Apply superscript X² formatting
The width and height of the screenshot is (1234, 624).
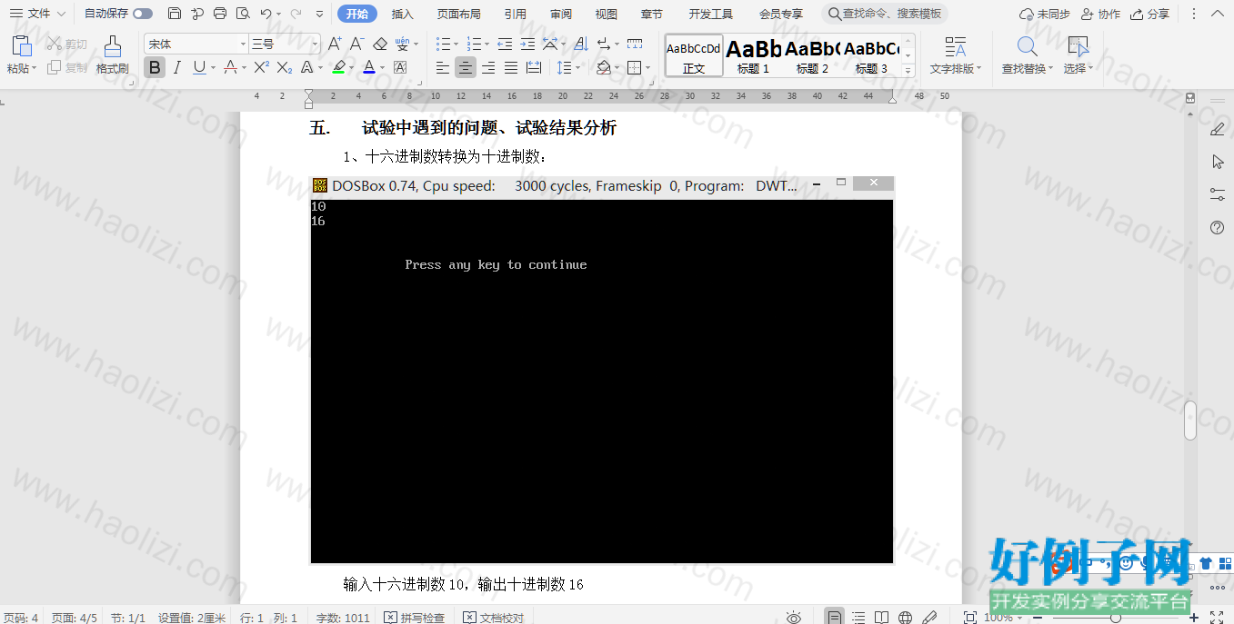tap(261, 67)
